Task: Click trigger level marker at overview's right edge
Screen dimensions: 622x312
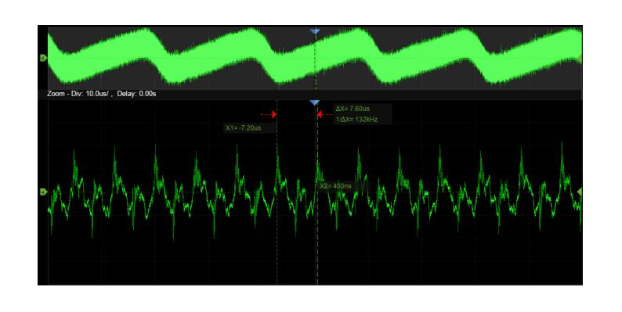Action: coord(580,59)
